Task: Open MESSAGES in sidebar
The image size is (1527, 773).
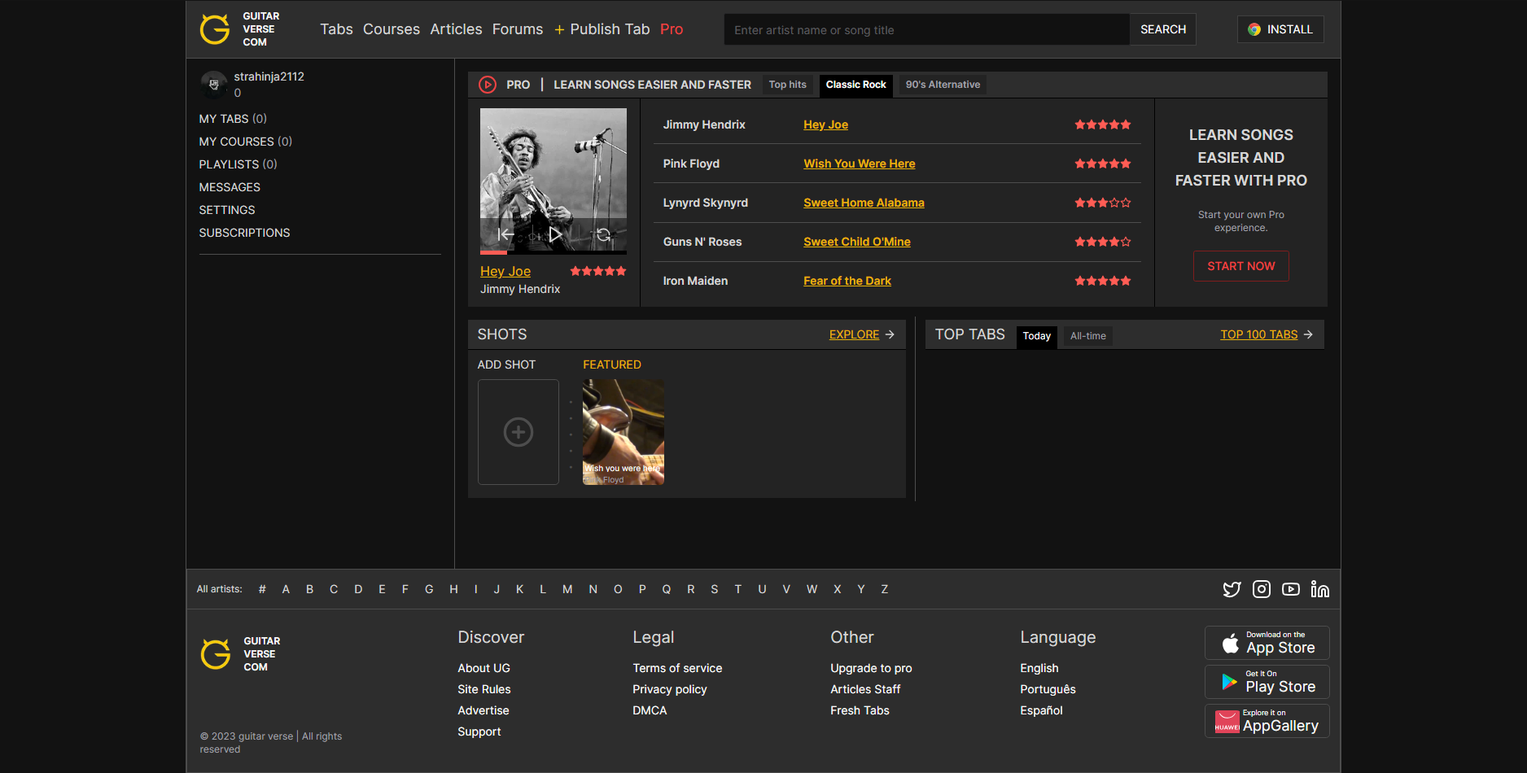Action: click(230, 187)
